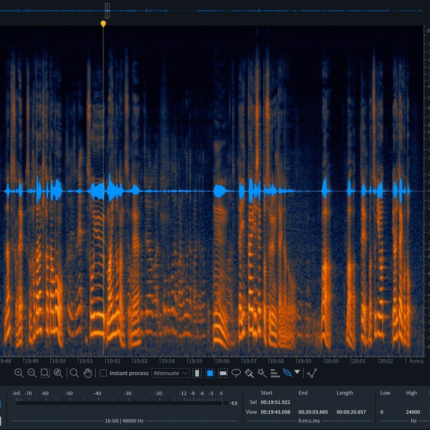Select the Frequency selection tool
This screenshot has height=430, width=430.
click(x=223, y=373)
